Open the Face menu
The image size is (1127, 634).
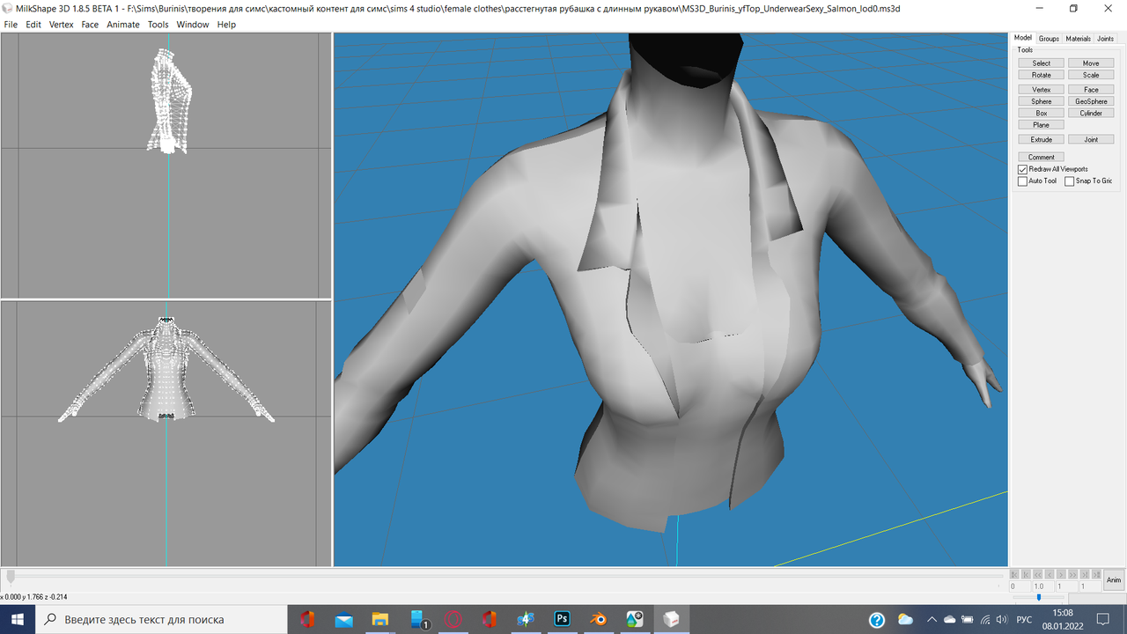click(x=90, y=25)
